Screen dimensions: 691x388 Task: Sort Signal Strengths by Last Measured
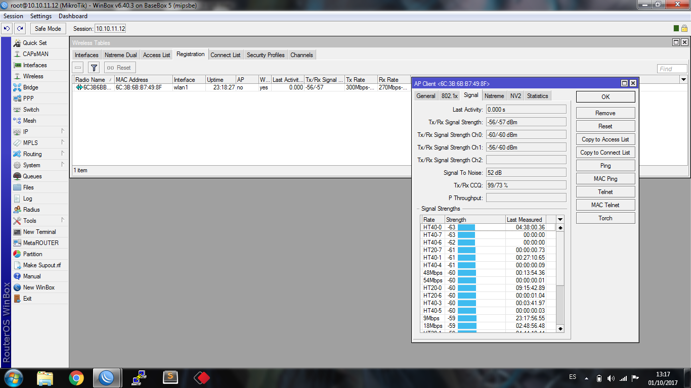click(x=526, y=220)
